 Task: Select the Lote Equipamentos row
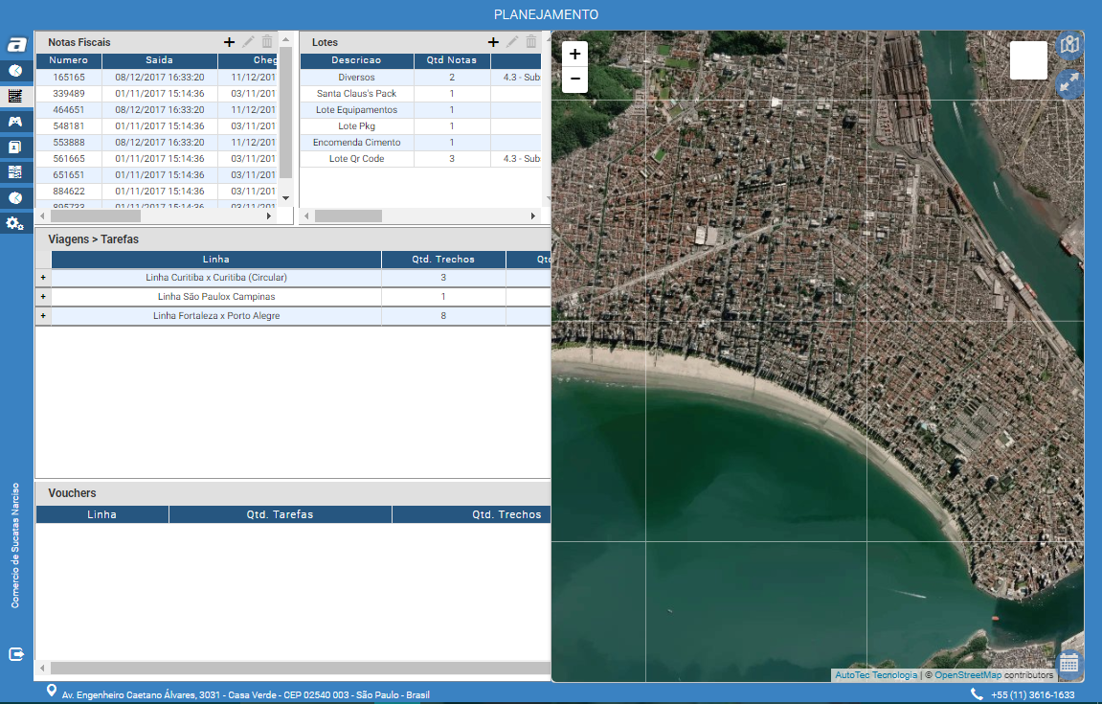pyautogui.click(x=421, y=110)
